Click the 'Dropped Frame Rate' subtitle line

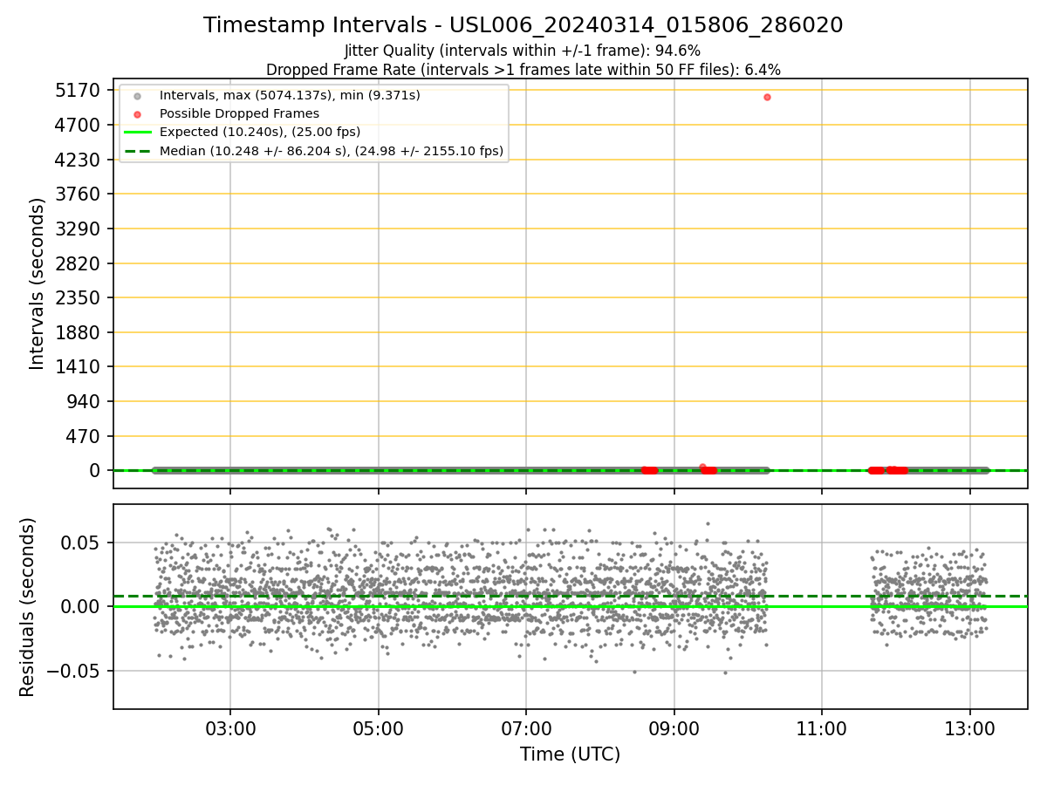(x=523, y=70)
